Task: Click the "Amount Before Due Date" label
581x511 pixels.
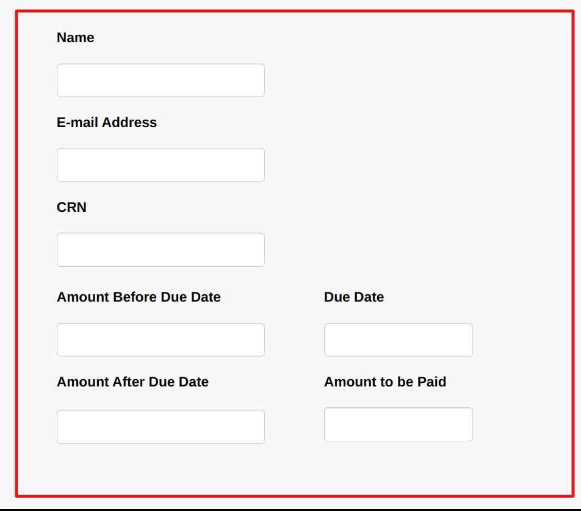Action: [139, 297]
